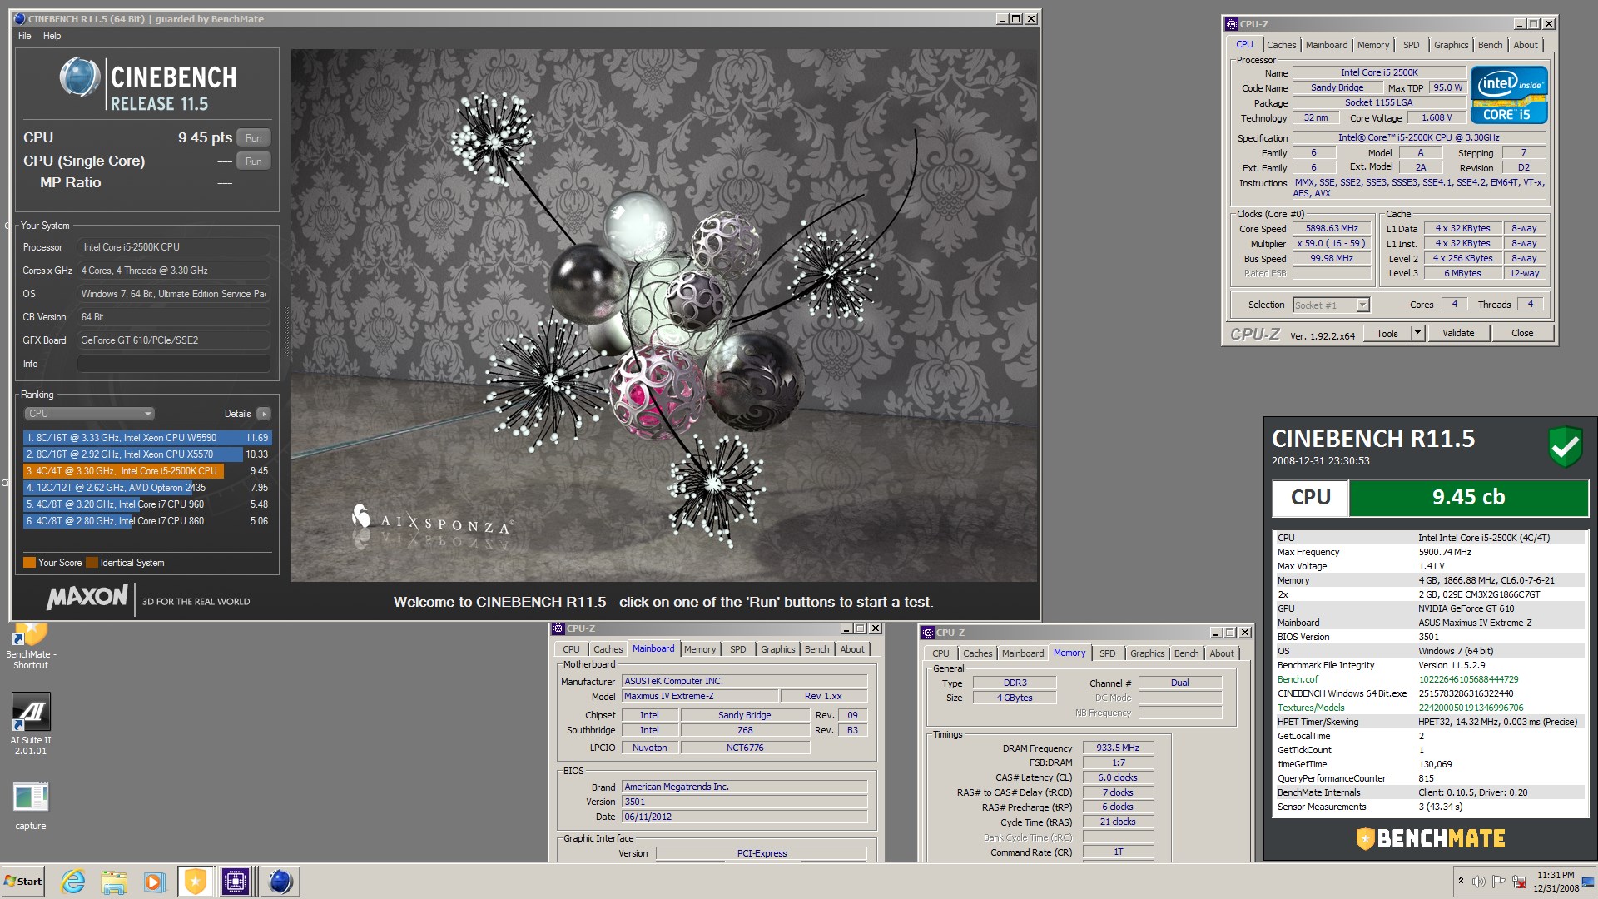Viewport: 1598px width, 899px height.
Task: Click the Tools button in CPU-Z
Action: pyautogui.click(x=1387, y=333)
